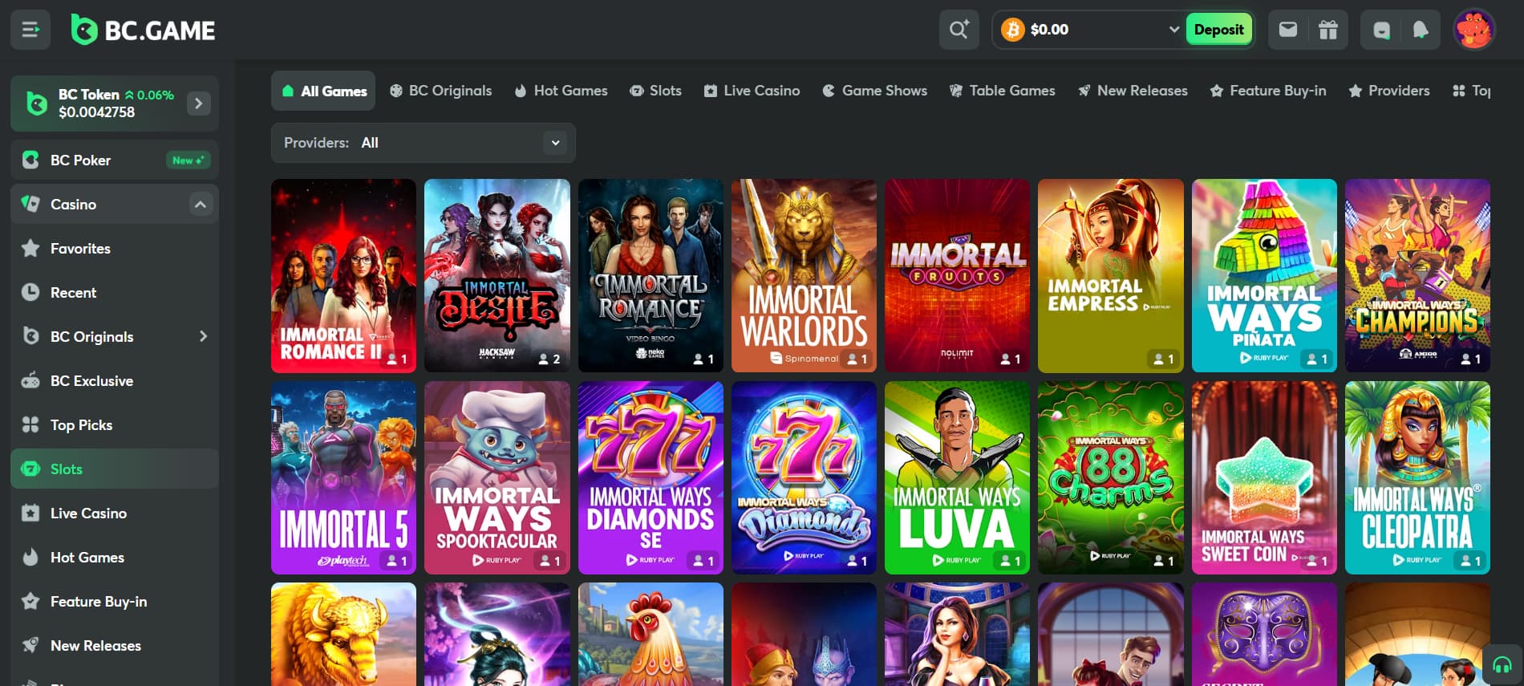1524x686 pixels.
Task: Open the user avatar profile
Action: click(1474, 30)
